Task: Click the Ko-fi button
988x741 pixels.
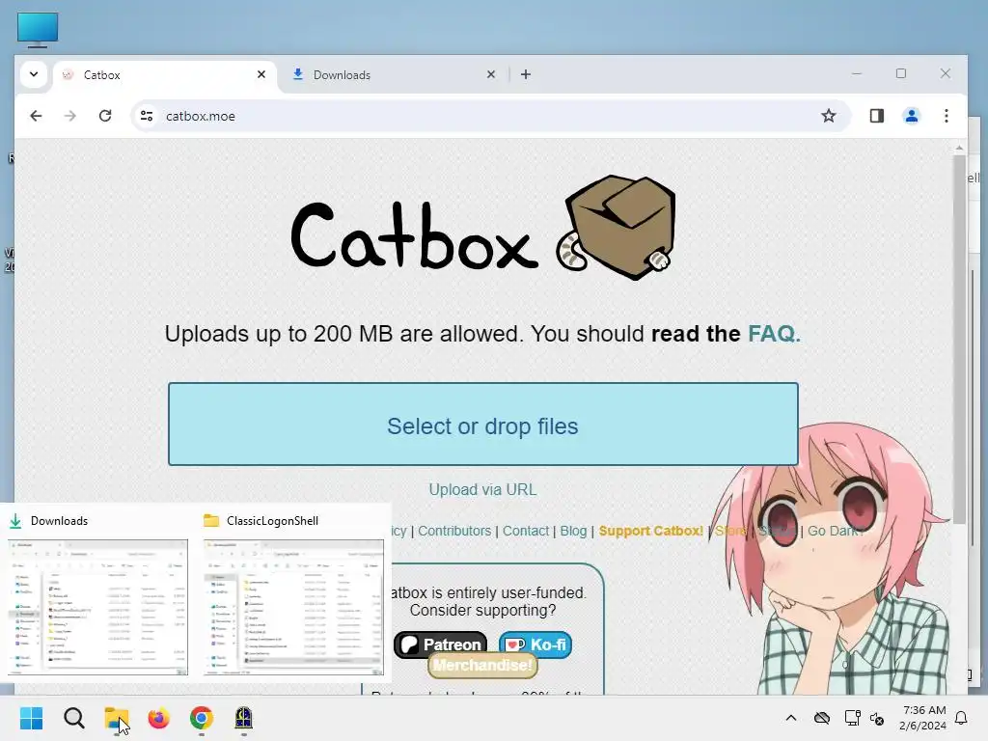Action: (x=535, y=645)
